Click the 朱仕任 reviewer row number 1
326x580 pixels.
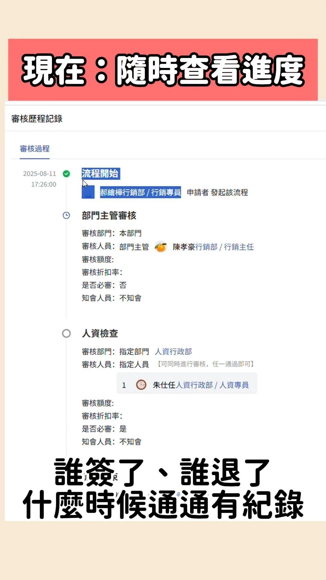[124, 385]
